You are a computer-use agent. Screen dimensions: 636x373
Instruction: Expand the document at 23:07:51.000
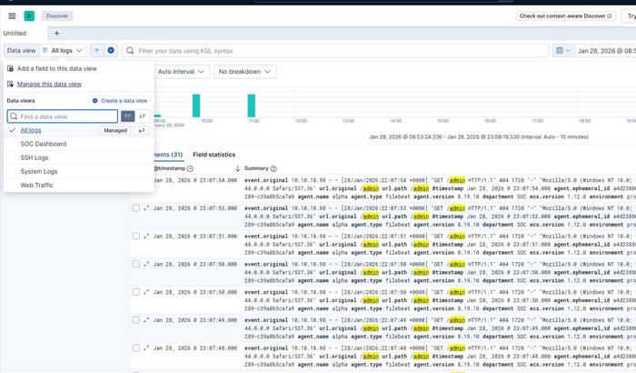pos(146,236)
